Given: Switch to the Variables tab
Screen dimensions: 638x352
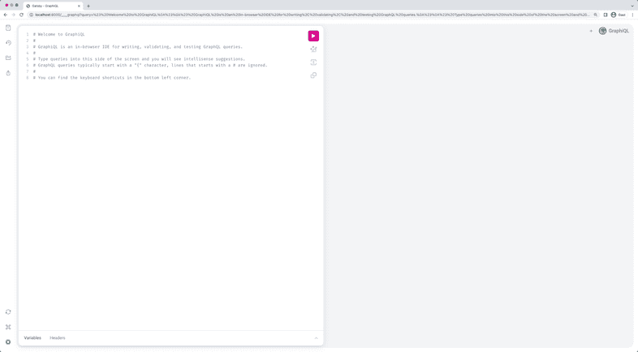Looking at the screenshot, I should click(x=32, y=338).
